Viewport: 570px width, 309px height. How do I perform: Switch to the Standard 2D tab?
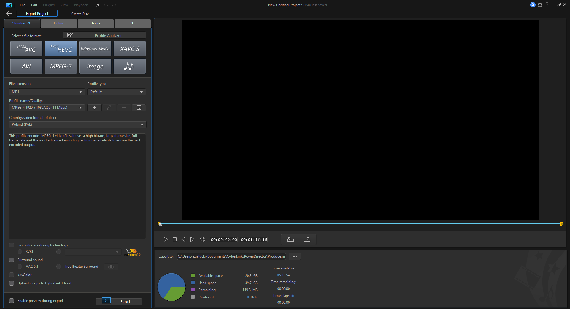22,23
